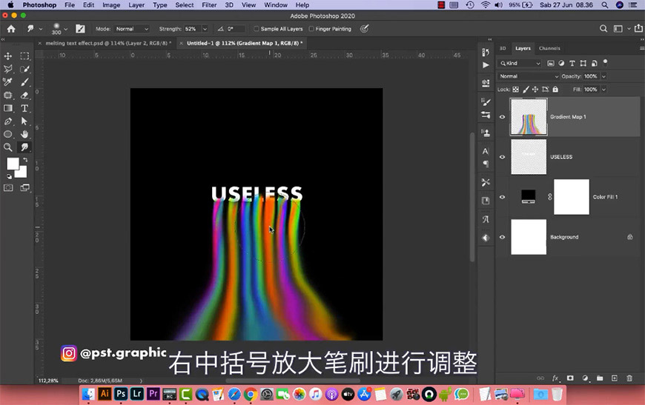Toggle lock all button
This screenshot has width=645, height=405.
555,89
